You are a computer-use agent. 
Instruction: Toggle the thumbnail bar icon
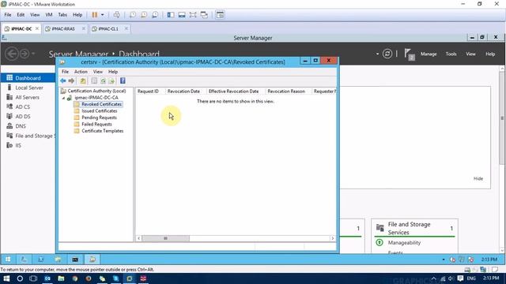click(182, 15)
